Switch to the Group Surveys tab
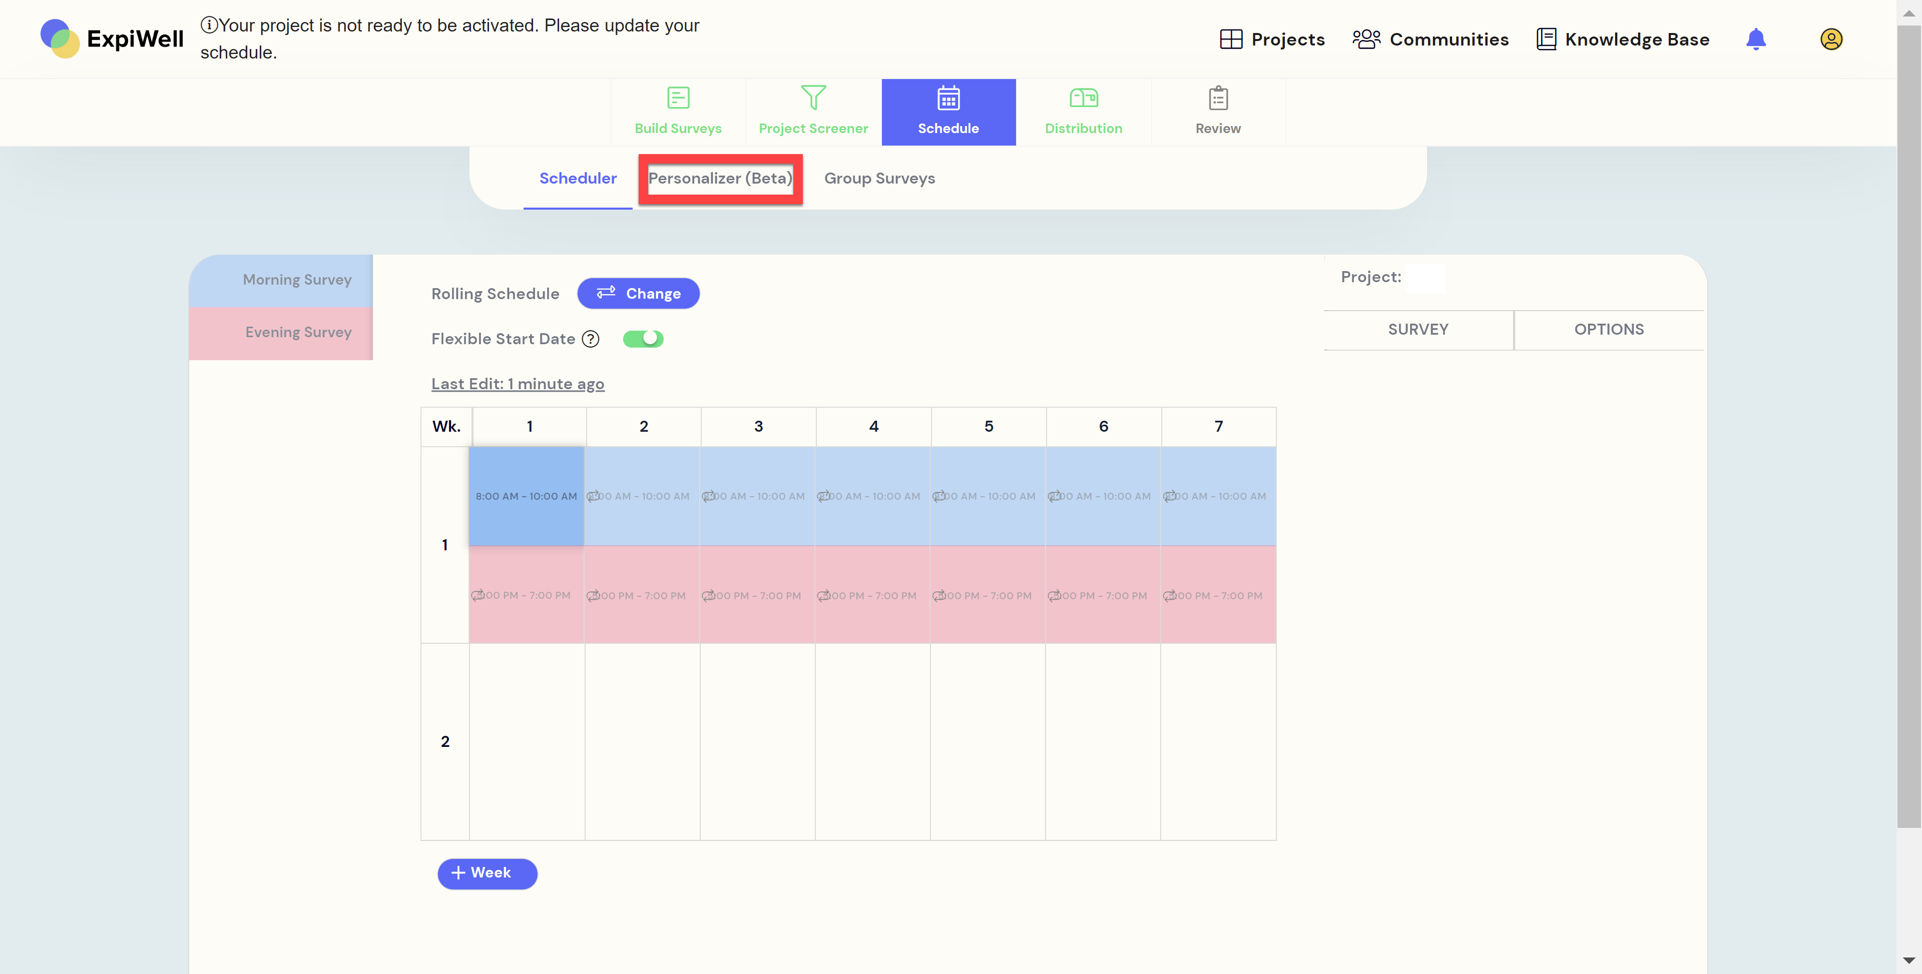Screen dimensions: 1922x974 (879, 178)
